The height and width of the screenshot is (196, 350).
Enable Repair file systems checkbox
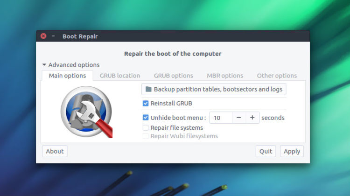click(146, 128)
